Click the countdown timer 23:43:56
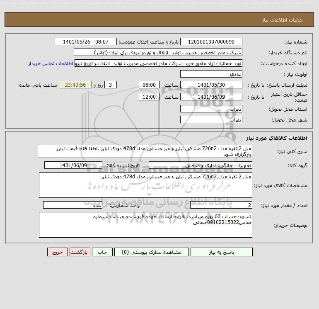 tap(75, 85)
